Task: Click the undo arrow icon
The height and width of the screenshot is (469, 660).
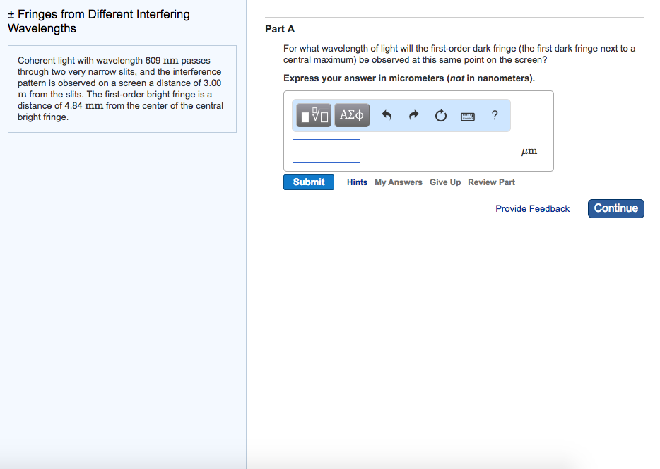Action: point(387,116)
